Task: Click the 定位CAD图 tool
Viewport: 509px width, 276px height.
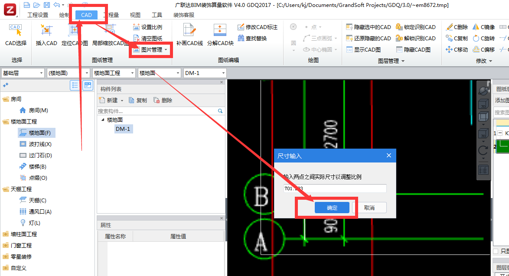Action: click(x=75, y=35)
